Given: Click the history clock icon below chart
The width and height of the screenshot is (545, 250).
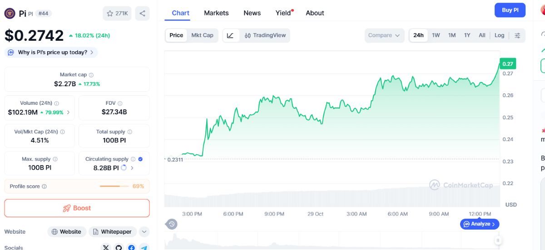Looking at the screenshot, I should [x=172, y=224].
